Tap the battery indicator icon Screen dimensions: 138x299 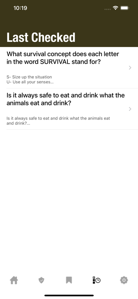pyautogui.click(x=125, y=8)
